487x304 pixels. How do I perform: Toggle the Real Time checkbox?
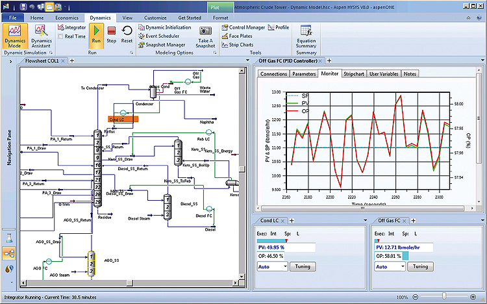pos(60,36)
